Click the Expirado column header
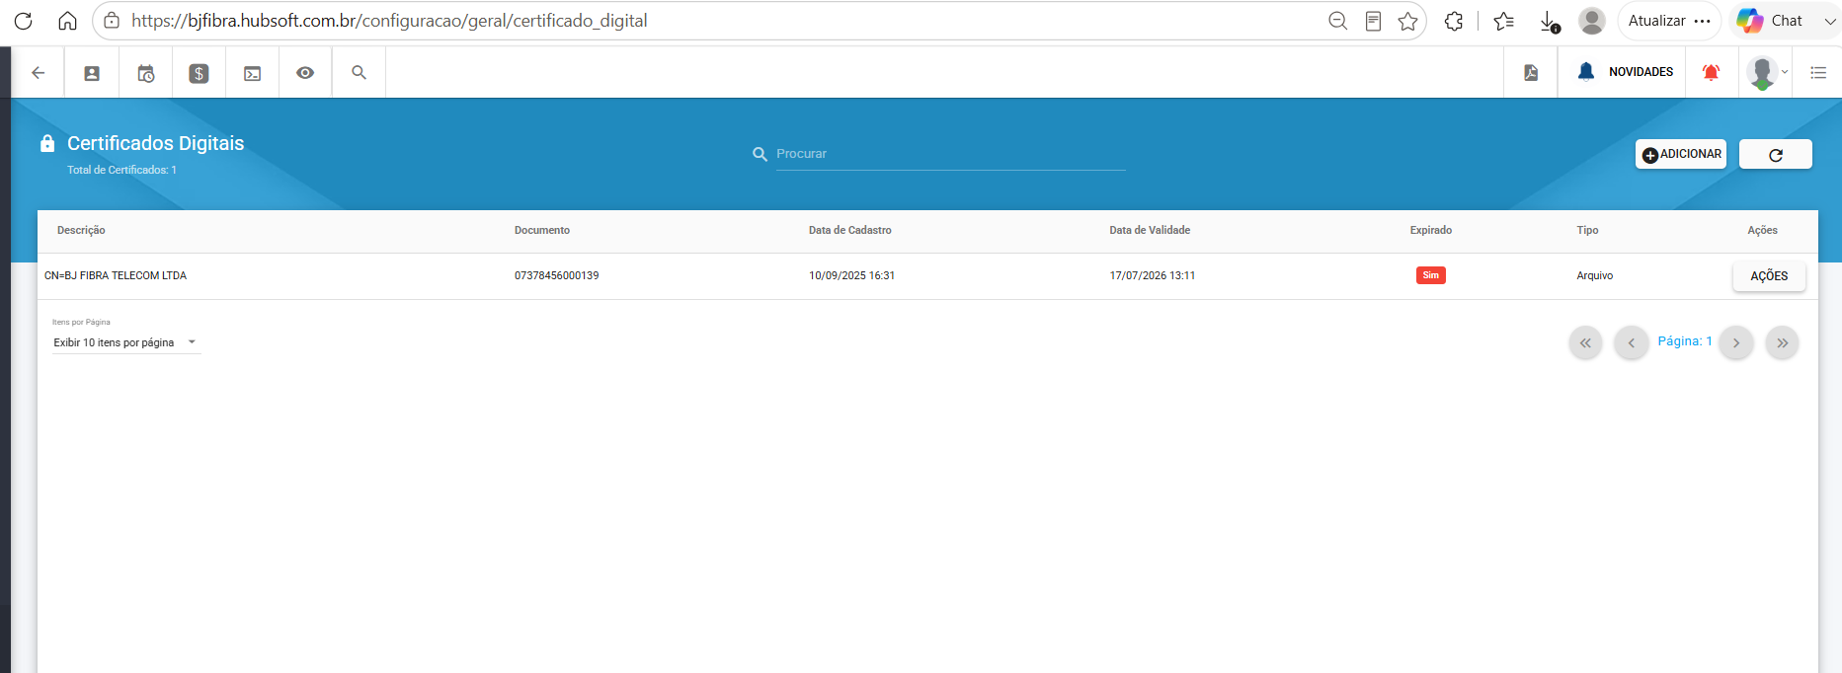The width and height of the screenshot is (1842, 673). [x=1431, y=230]
